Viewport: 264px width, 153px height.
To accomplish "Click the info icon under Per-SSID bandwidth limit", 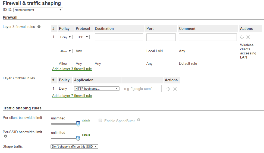I will tap(5, 136).
